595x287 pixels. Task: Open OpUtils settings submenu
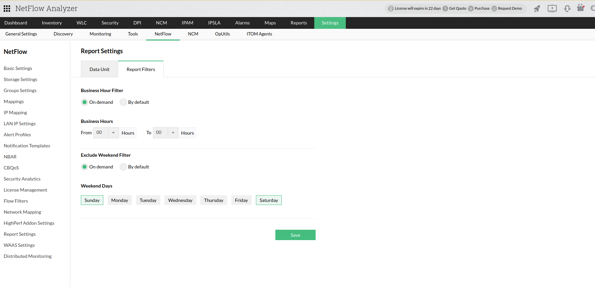(222, 34)
